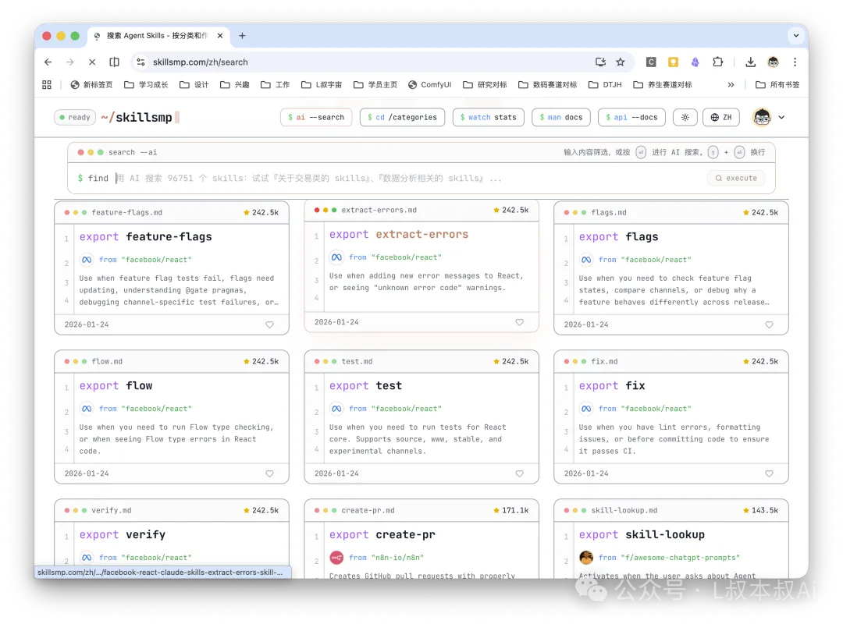Click the site info icon in address bar

pyautogui.click(x=140, y=62)
